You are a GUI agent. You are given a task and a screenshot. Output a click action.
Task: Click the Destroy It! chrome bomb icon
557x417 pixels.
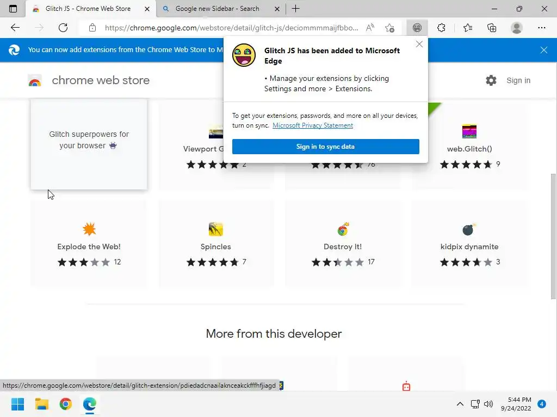pyautogui.click(x=343, y=229)
